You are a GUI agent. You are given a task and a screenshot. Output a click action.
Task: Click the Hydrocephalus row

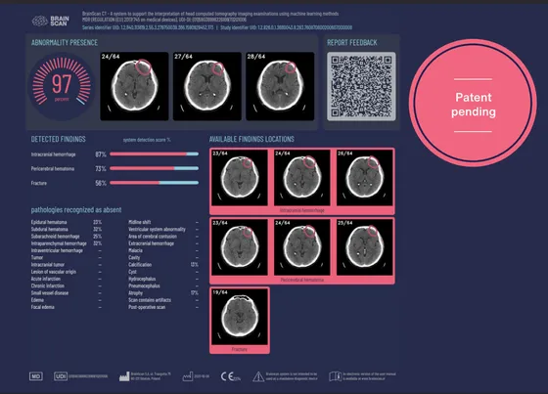pyautogui.click(x=163, y=279)
